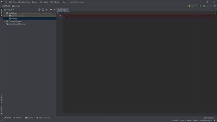The height and width of the screenshot is (122, 217).
Task: Expand the venv folder
Action: pyautogui.click(x=7, y=16)
